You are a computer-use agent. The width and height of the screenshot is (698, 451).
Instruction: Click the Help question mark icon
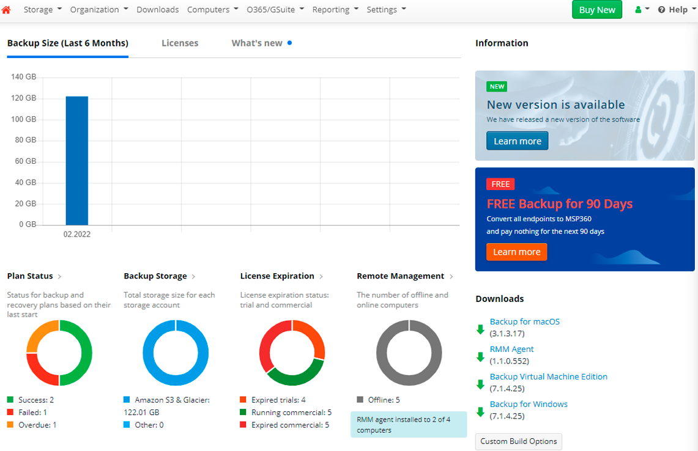pyautogui.click(x=661, y=10)
